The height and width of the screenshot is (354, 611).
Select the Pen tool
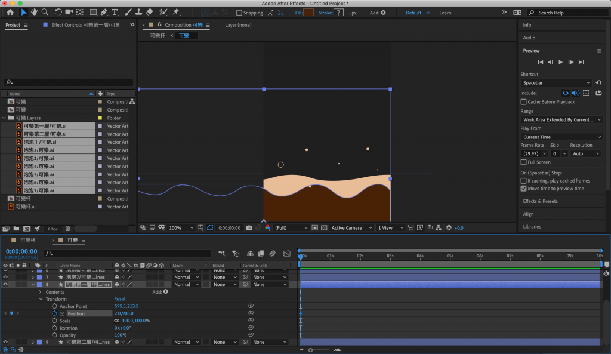pos(104,12)
